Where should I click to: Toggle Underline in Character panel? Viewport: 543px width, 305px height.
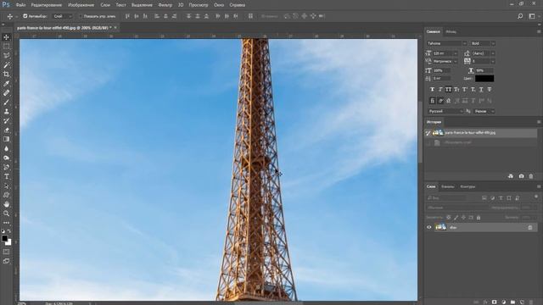coord(481,90)
